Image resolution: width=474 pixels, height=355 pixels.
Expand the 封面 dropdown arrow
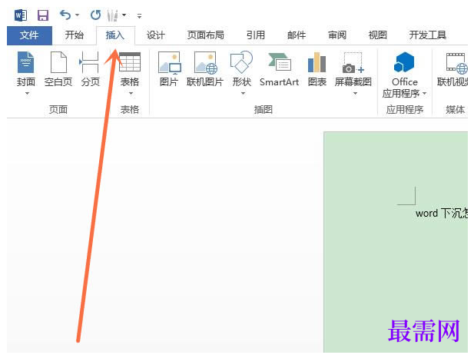click(x=27, y=94)
